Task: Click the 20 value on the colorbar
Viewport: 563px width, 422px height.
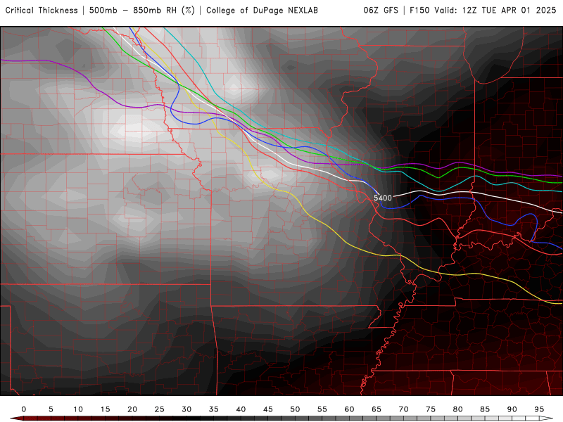Action: pos(132,409)
